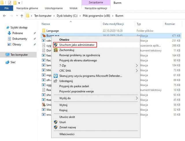Click the Language folder icon
This screenshot has width=185, height=141.
44,31
